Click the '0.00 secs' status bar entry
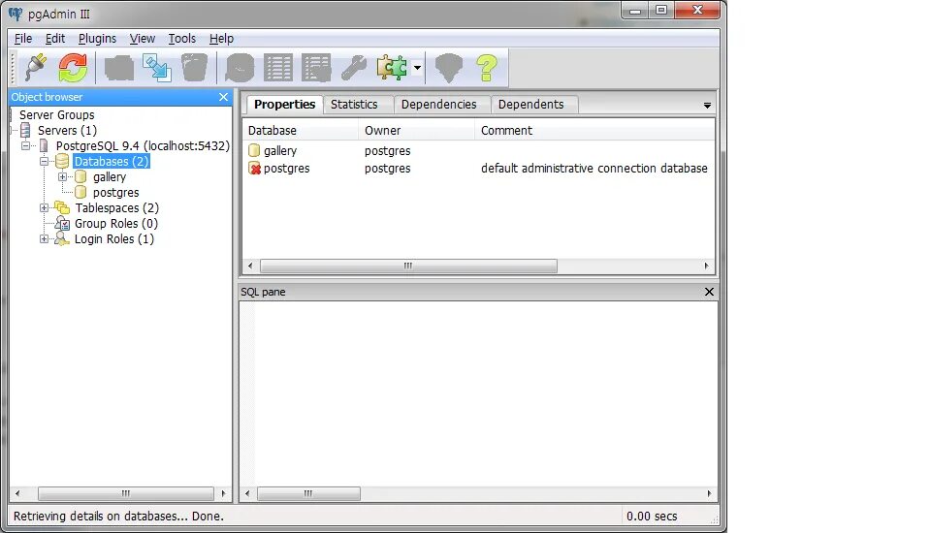 click(x=652, y=517)
